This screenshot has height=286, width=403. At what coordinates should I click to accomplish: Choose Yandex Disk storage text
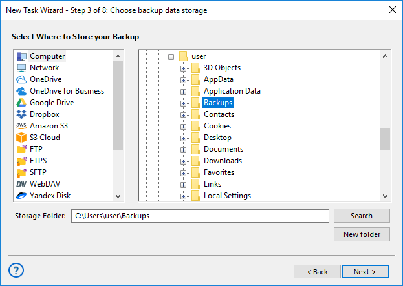click(x=50, y=196)
